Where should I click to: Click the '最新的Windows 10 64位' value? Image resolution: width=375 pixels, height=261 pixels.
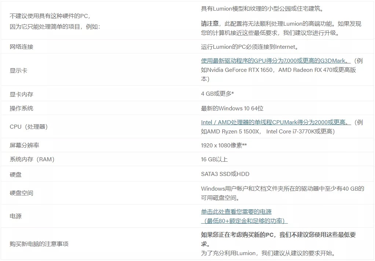point(232,109)
